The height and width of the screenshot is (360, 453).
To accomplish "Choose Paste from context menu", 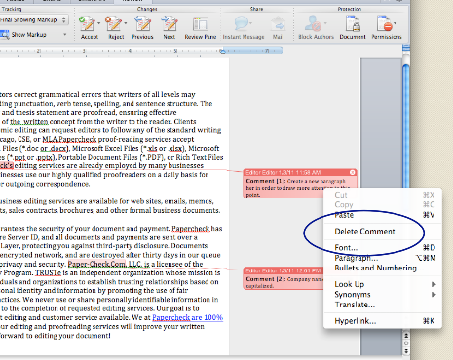I will pos(383,215).
